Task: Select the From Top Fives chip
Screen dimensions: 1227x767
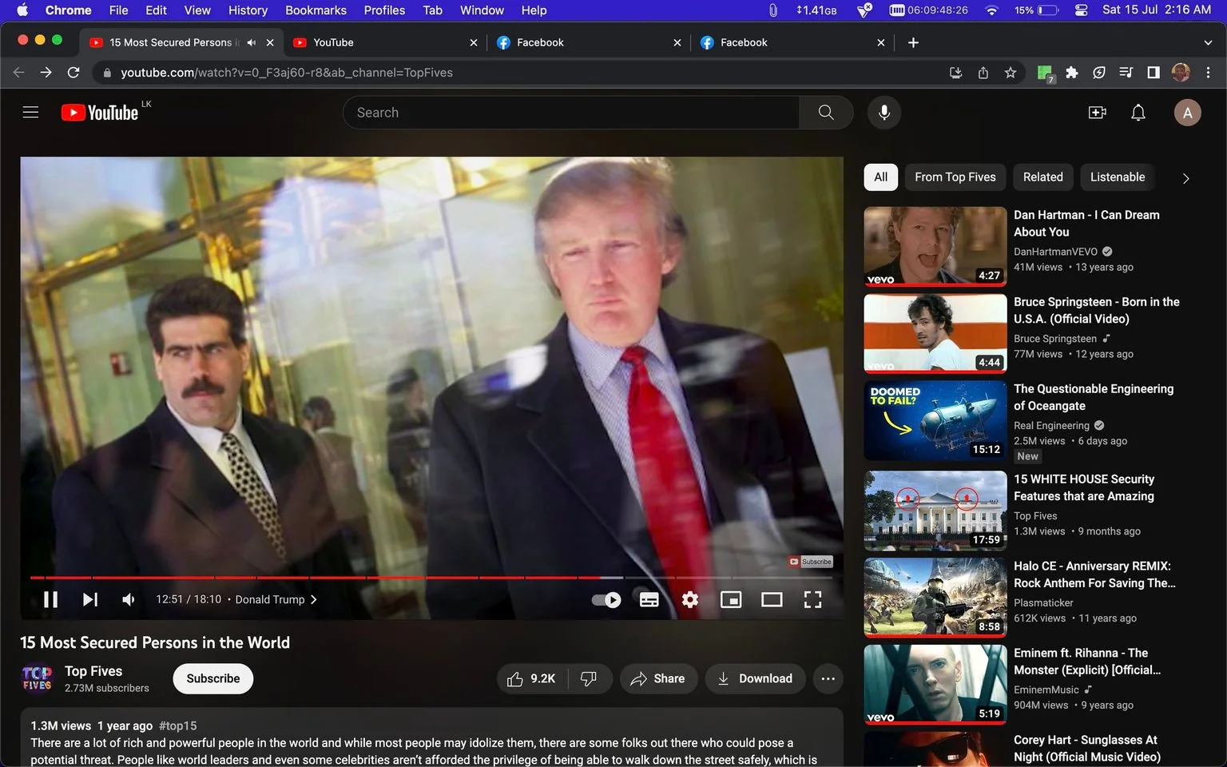Action: (955, 177)
